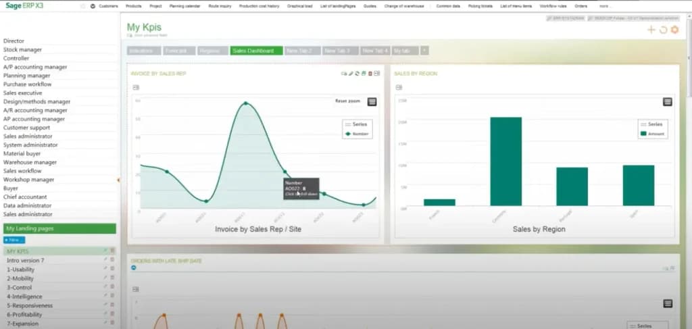Viewport: 692px width, 329px height.
Task: Open the My tab tab
Action: [x=405, y=51]
